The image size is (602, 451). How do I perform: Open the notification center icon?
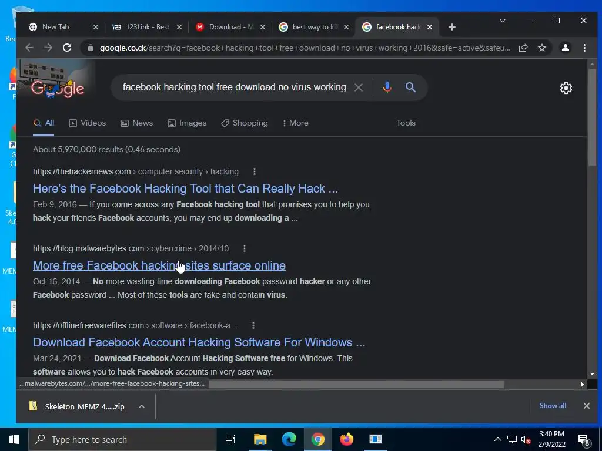584,440
